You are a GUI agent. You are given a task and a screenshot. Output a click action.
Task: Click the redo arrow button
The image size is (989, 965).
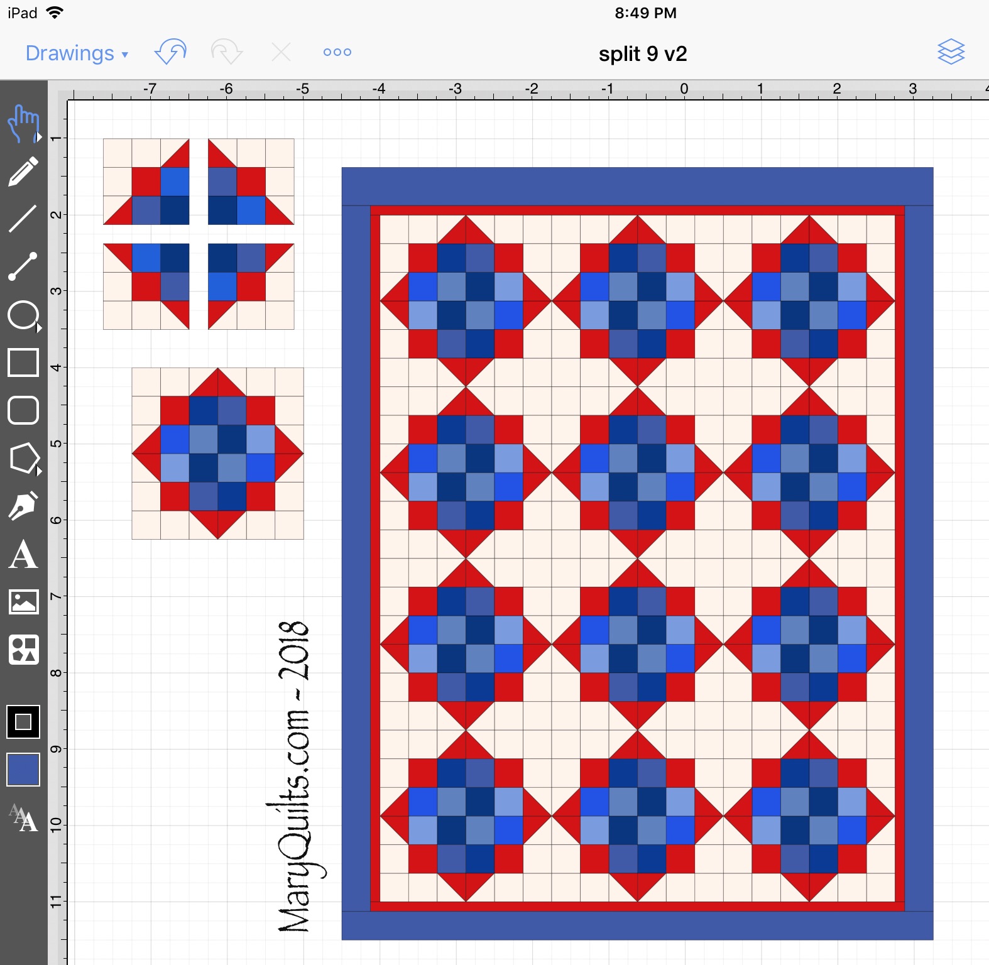tap(226, 52)
